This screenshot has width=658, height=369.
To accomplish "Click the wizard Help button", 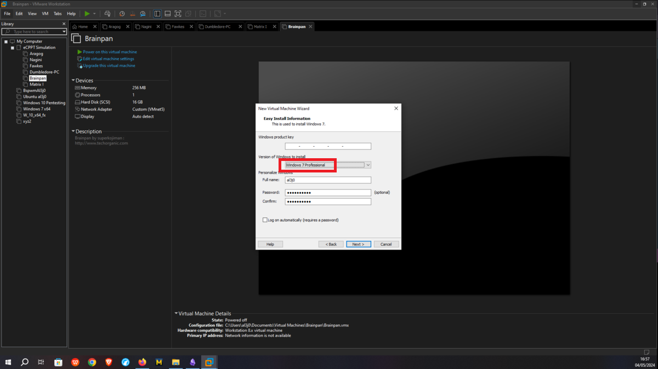I will pyautogui.click(x=270, y=244).
